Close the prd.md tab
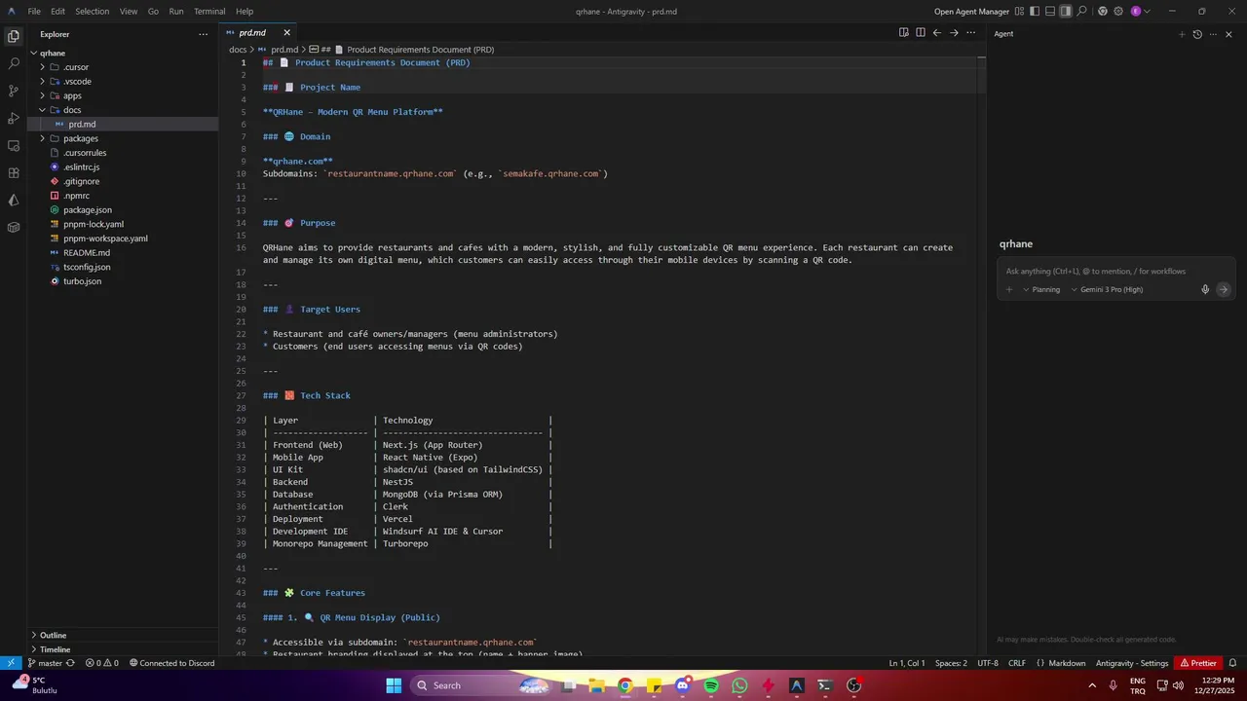Screen dimensions: 1247x701 click(286, 32)
